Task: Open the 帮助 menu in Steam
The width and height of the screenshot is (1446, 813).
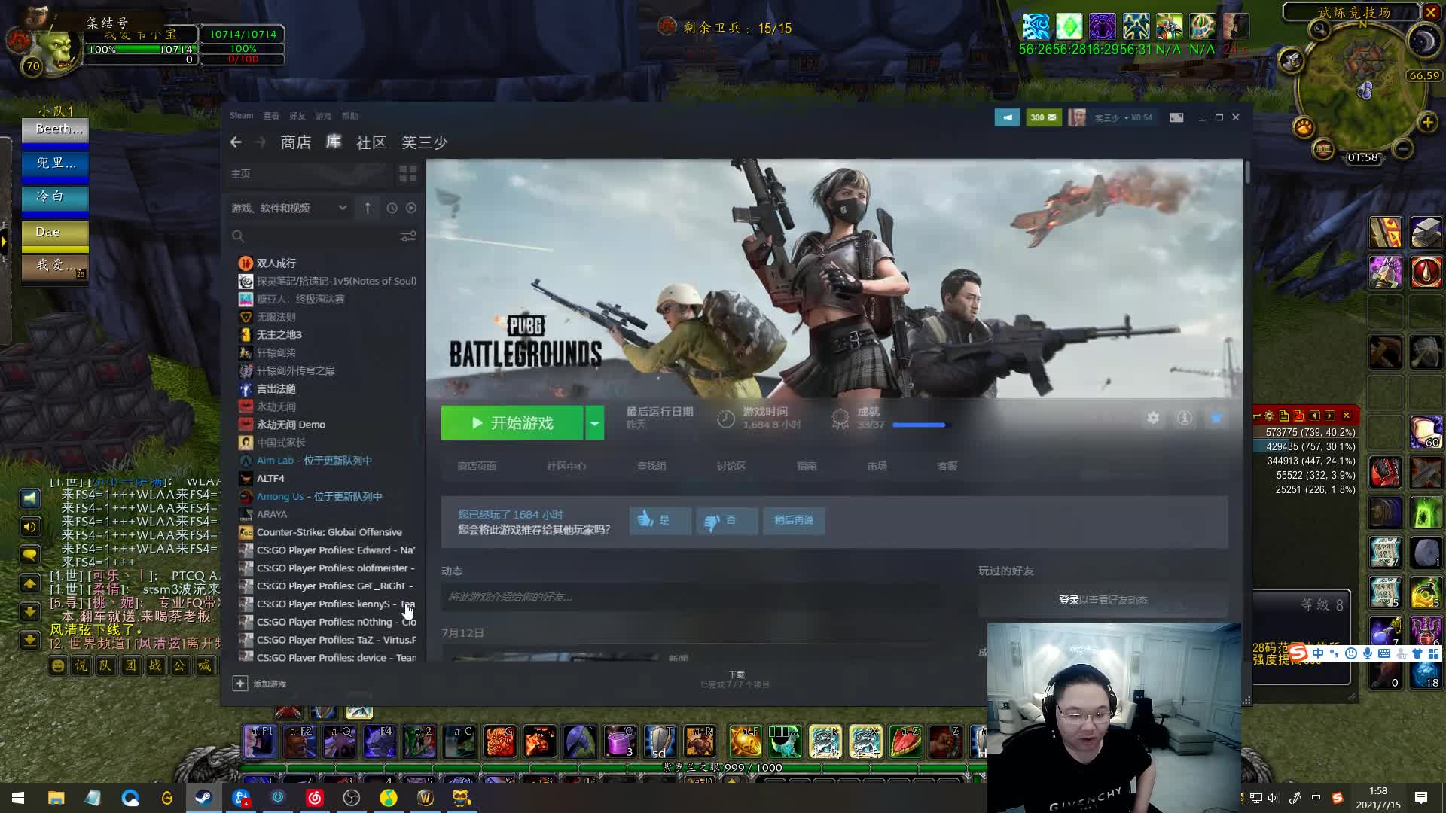Action: coord(349,116)
